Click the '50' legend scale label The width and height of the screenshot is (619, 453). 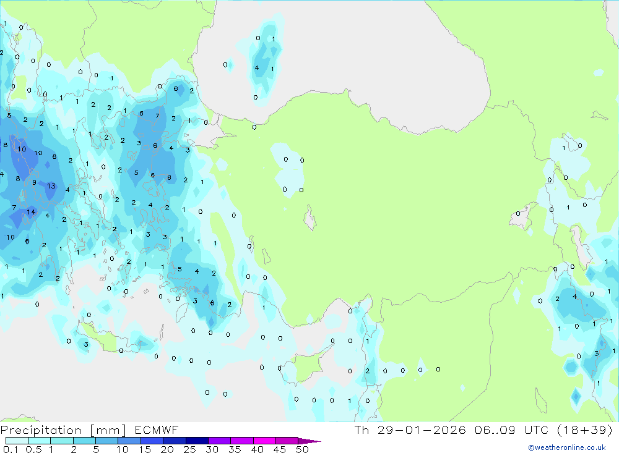tap(303, 449)
